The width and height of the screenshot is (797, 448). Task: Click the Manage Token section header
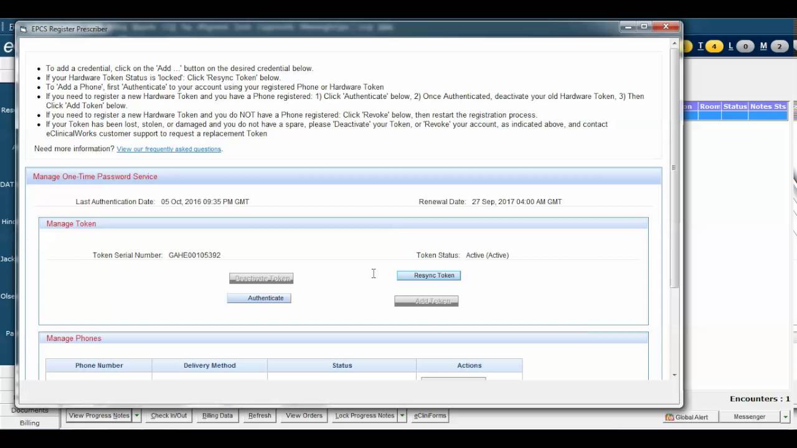(344, 223)
